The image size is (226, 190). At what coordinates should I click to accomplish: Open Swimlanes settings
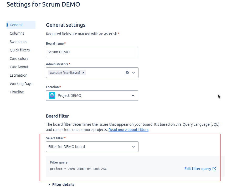(x=18, y=42)
